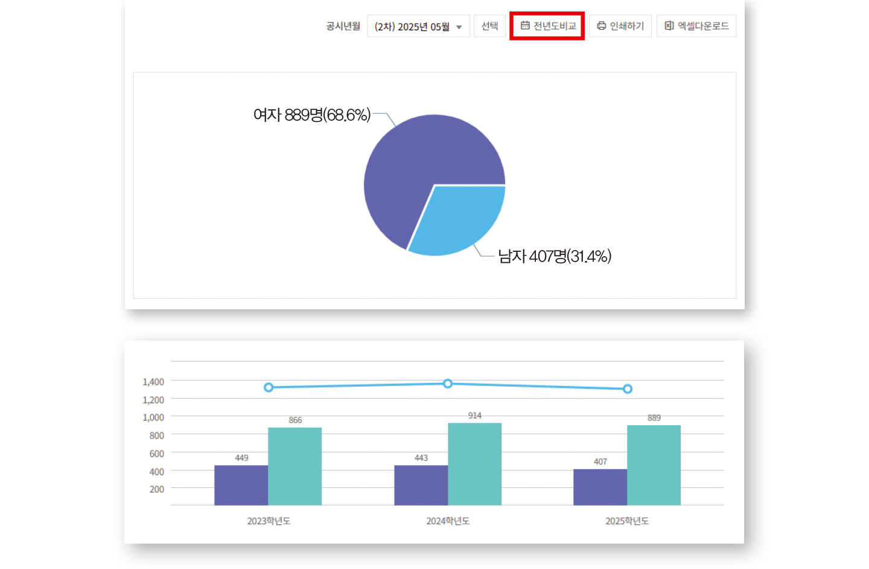The image size is (869, 569).
Task: Click the calendar icon on 전년도비교
Action: tap(525, 26)
